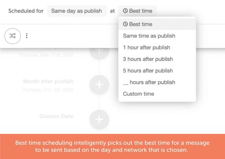Click the plus button next to Custom Date
225x159 pixels.
pos(99,119)
